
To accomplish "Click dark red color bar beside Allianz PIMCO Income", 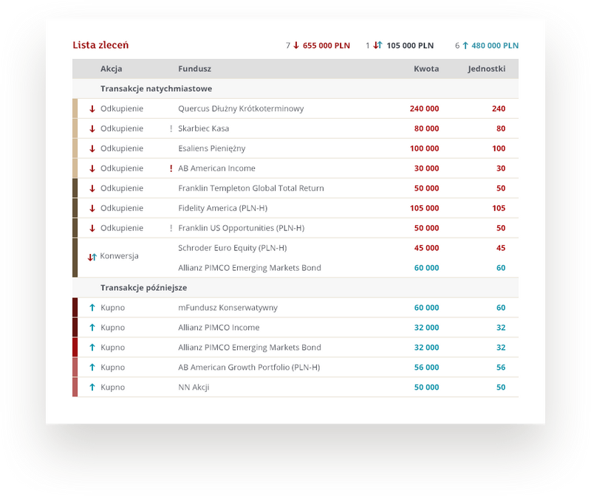I will click(75, 328).
